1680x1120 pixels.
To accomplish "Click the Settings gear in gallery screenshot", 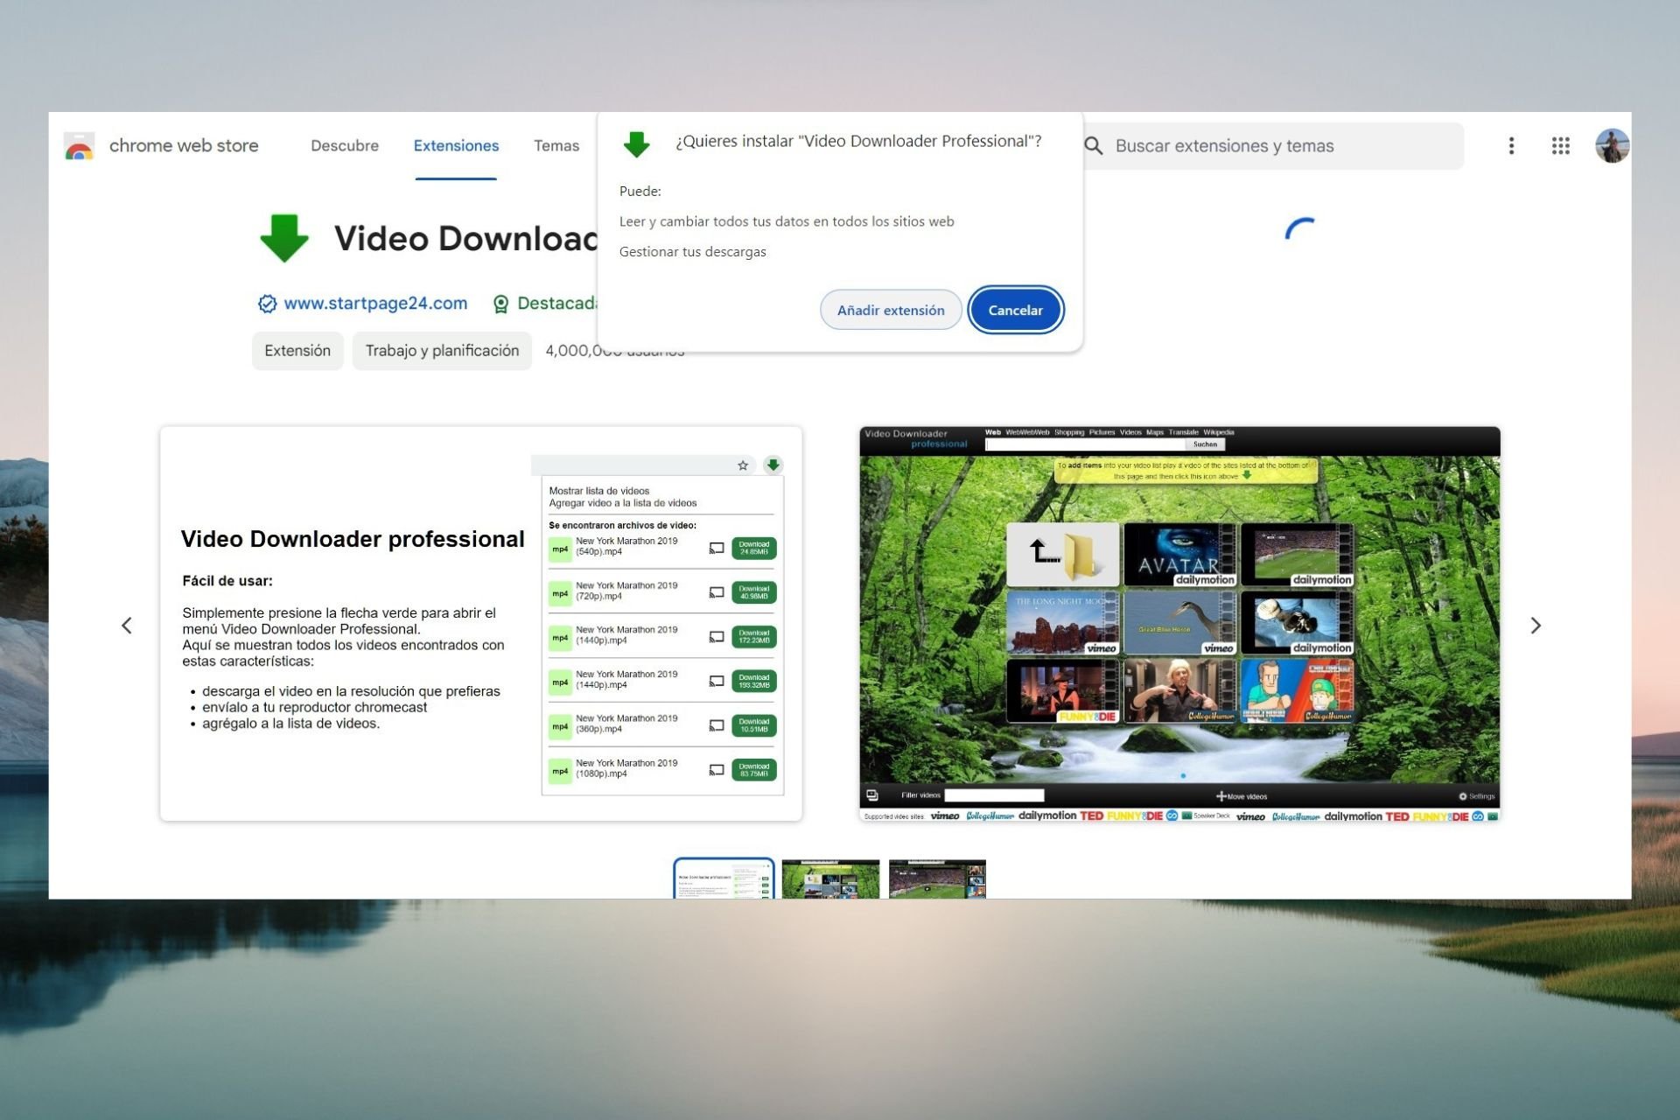I will tap(1462, 796).
